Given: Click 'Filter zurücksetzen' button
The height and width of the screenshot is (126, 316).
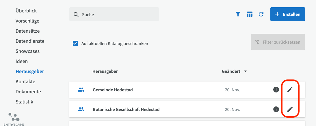Looking at the screenshot, I should pyautogui.click(x=278, y=42).
